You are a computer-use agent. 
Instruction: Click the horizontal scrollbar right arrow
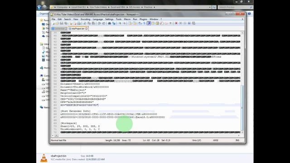pyautogui.click(x=239, y=135)
